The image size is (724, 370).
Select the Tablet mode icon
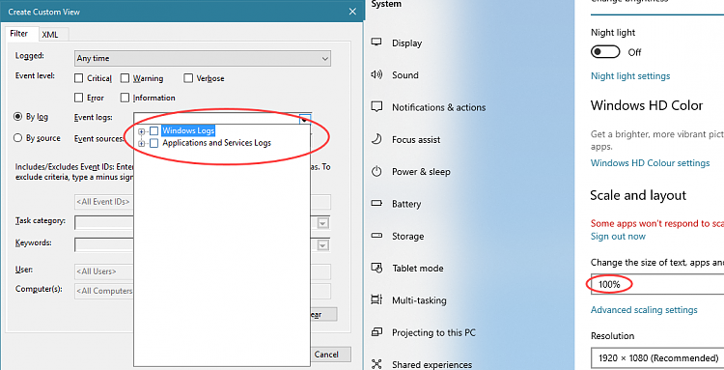(x=376, y=268)
